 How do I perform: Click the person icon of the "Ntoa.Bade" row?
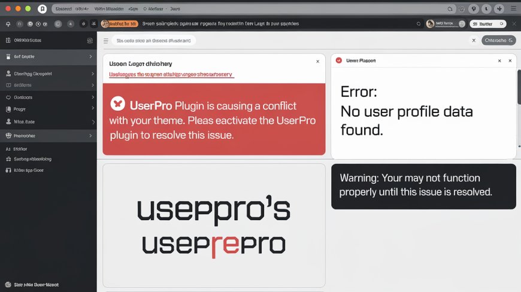pyautogui.click(x=8, y=121)
